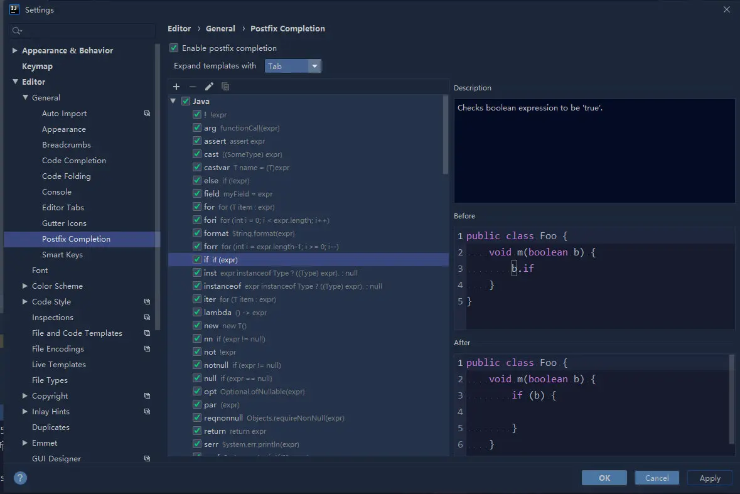The width and height of the screenshot is (740, 494).
Task: Select Smart Keys settings
Action: pos(62,254)
